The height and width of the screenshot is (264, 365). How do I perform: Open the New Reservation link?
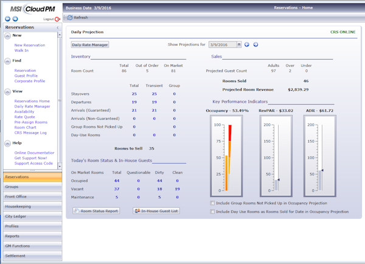pyautogui.click(x=30, y=45)
